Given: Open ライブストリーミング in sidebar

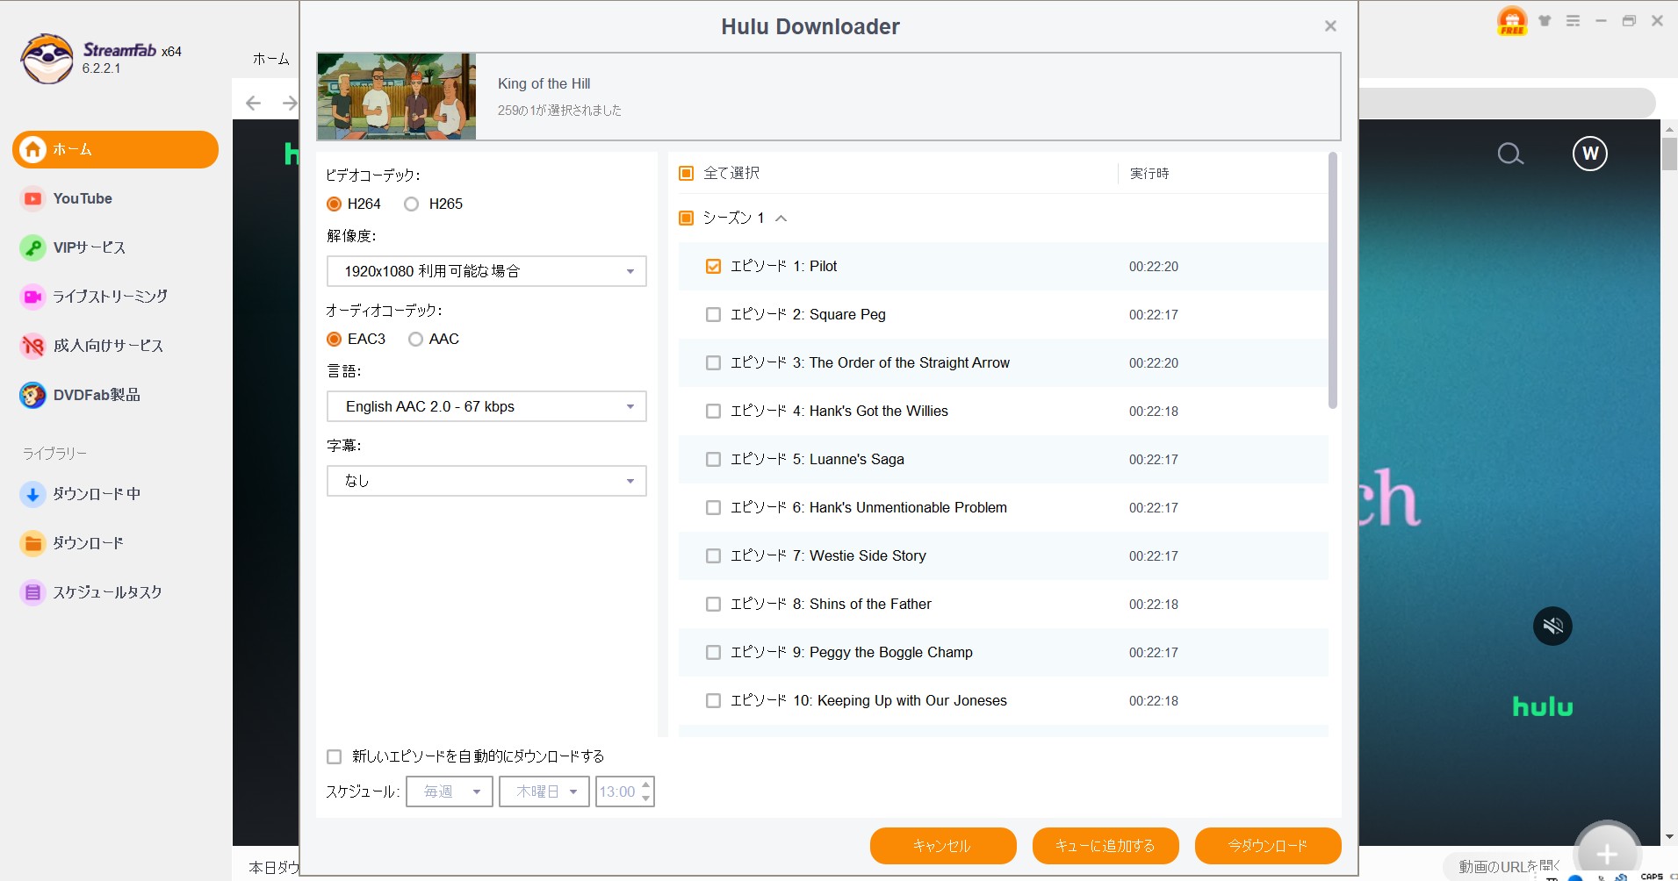Looking at the screenshot, I should coord(110,297).
